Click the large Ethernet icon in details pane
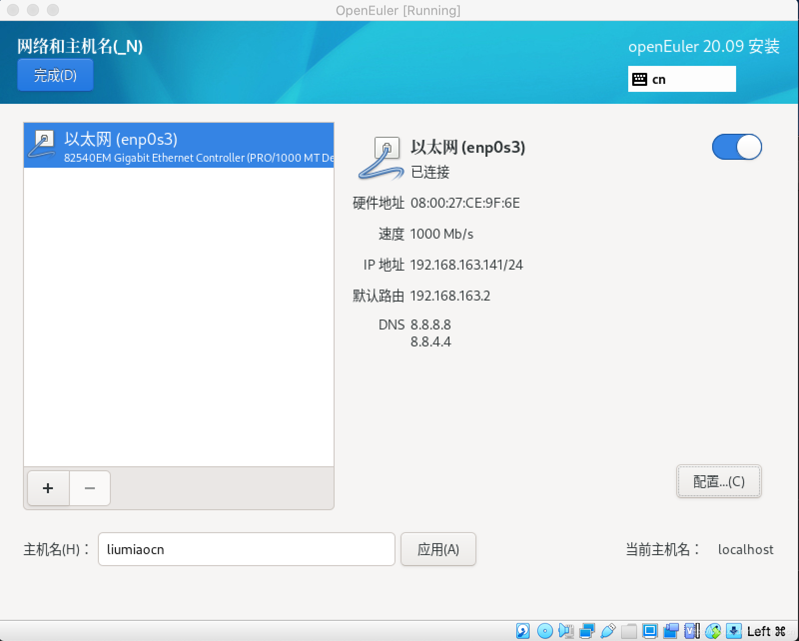Screen dimensions: 799x641 [x=381, y=158]
